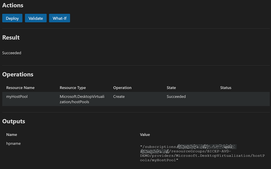Click the Resource Name column header

click(x=20, y=88)
